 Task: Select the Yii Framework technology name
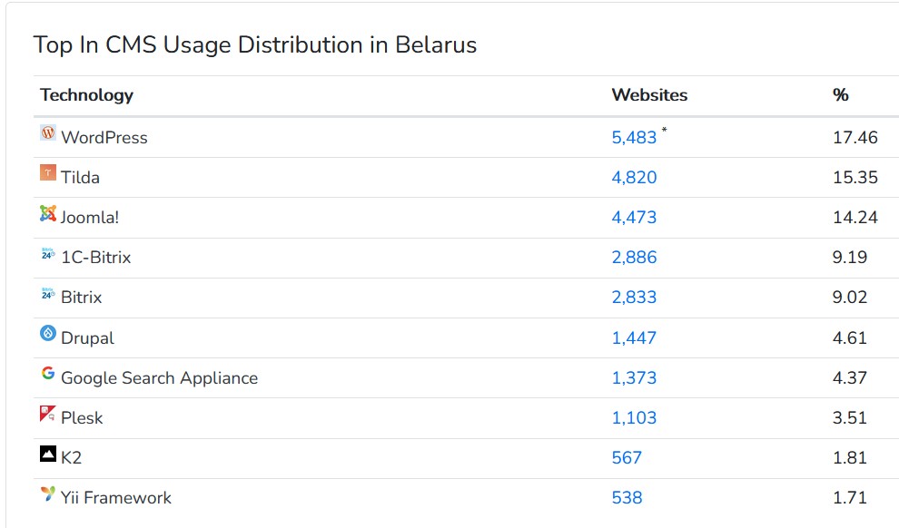click(115, 498)
